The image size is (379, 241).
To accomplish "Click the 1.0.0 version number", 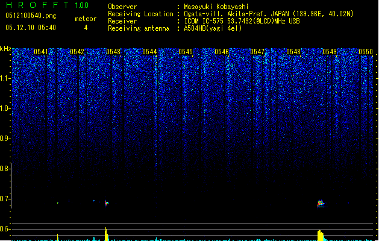I will 82,5.
